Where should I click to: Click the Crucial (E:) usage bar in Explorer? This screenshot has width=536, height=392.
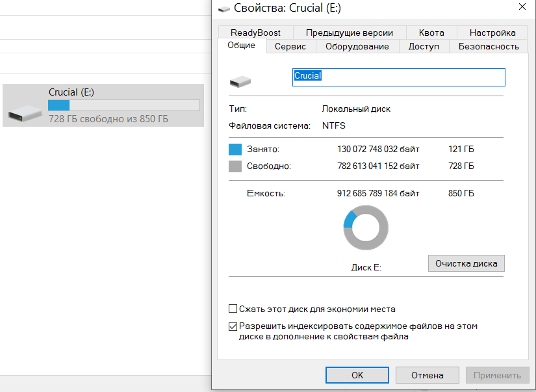coord(123,105)
